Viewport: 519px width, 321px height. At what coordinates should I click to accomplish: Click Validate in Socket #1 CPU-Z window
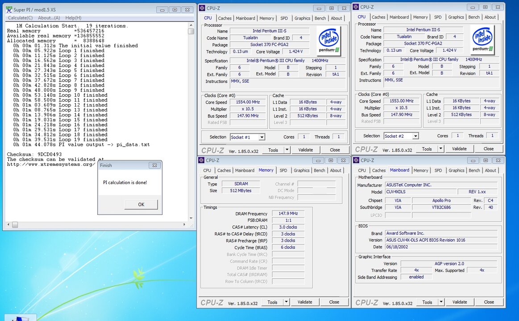pos(306,150)
